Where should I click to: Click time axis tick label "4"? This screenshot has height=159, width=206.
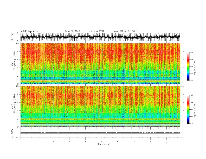pyautogui.click(x=85, y=142)
